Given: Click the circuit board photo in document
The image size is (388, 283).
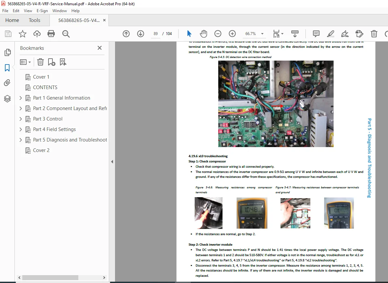Looking at the screenshot, I should tap(276, 104).
